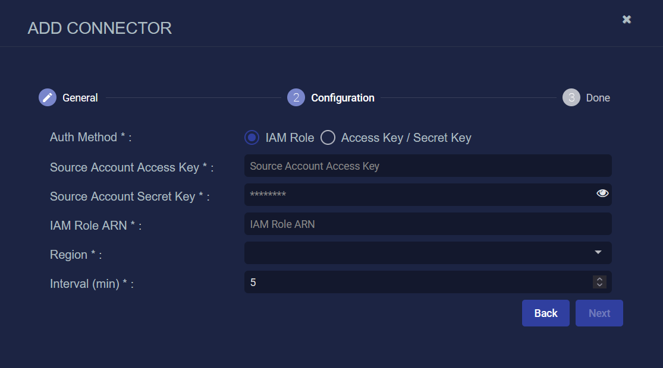Select the IAM Role radio button

point(252,138)
